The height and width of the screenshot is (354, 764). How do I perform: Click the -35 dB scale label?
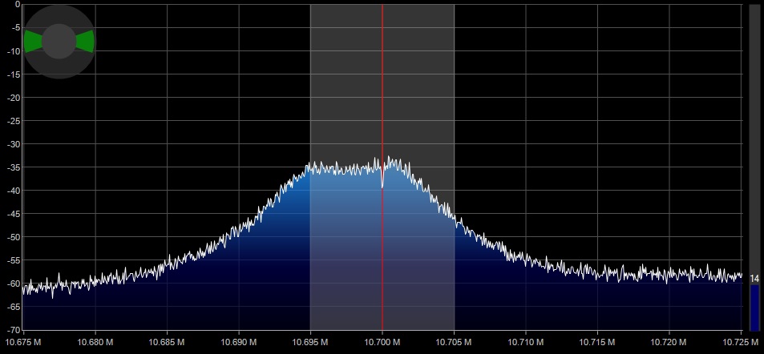(x=14, y=167)
